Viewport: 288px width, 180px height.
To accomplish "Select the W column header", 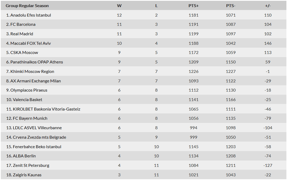I will coord(119,6).
